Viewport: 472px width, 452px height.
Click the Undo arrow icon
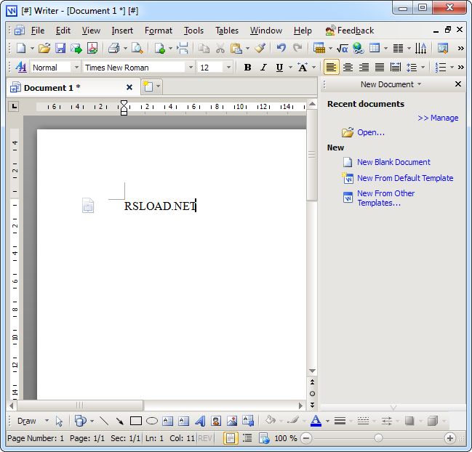tap(281, 49)
